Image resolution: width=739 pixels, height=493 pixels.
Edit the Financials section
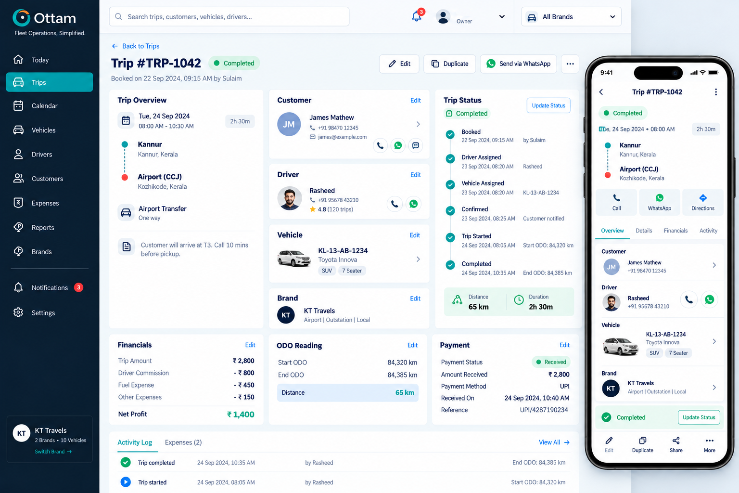pyautogui.click(x=250, y=345)
